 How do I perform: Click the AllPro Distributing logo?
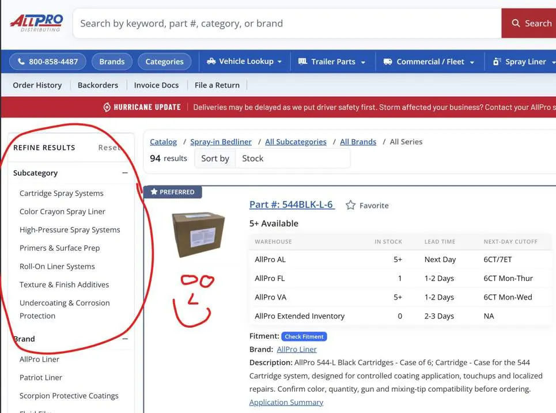point(36,22)
